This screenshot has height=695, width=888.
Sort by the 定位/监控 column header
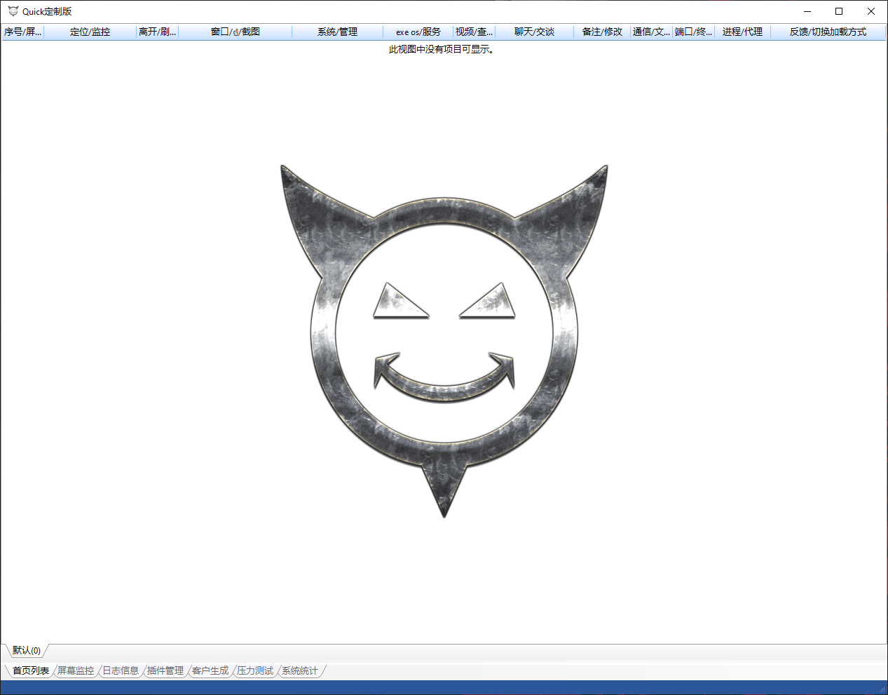90,32
